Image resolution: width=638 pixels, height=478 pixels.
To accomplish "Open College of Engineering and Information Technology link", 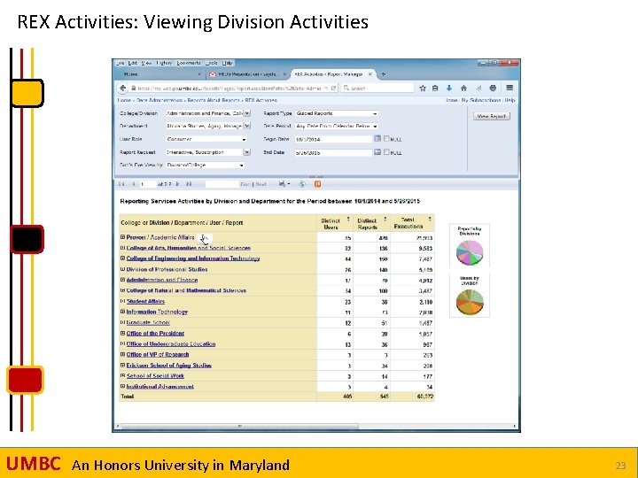I will coord(193,258).
